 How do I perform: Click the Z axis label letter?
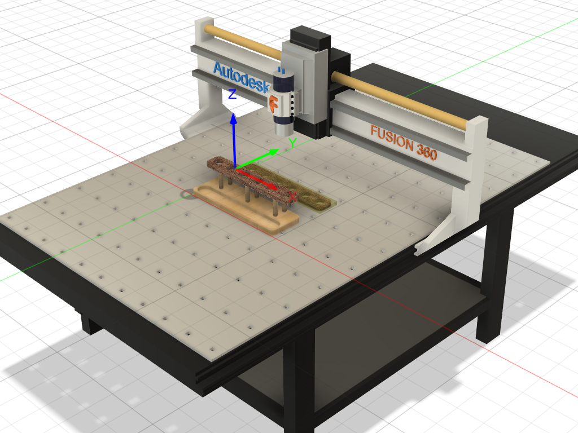coord(232,95)
